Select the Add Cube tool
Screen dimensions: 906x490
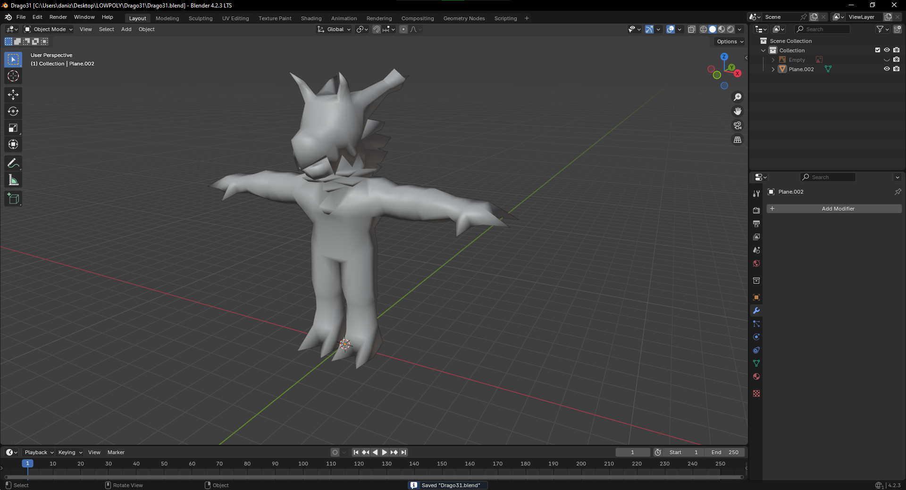pos(13,199)
